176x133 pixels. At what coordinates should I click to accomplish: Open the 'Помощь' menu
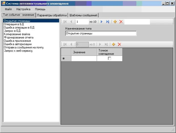[x=40, y=9]
